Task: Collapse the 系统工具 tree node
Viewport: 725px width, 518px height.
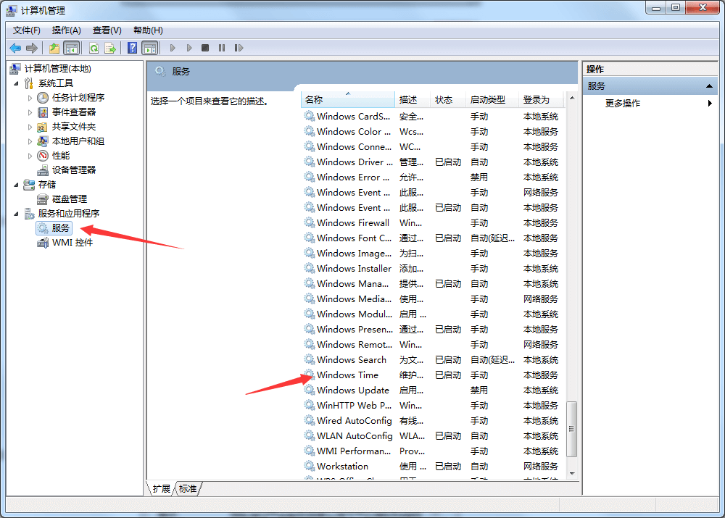Action: pos(17,83)
